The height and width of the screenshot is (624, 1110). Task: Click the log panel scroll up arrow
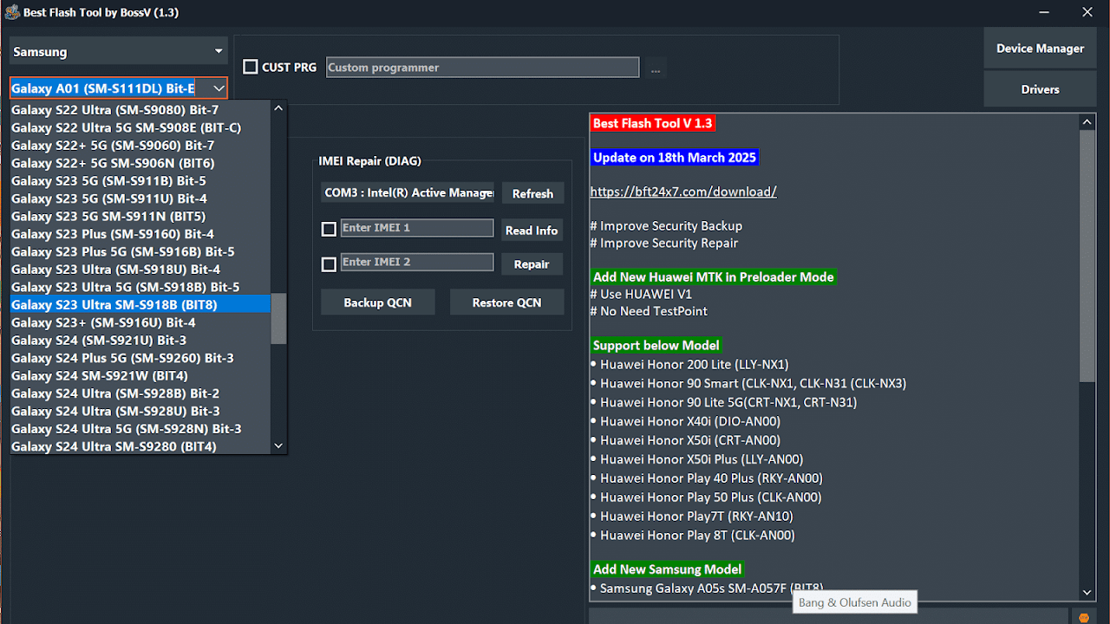[x=1087, y=123]
